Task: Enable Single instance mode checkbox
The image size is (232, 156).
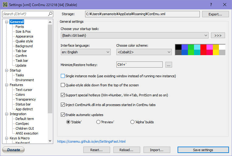Action: pos(63,76)
